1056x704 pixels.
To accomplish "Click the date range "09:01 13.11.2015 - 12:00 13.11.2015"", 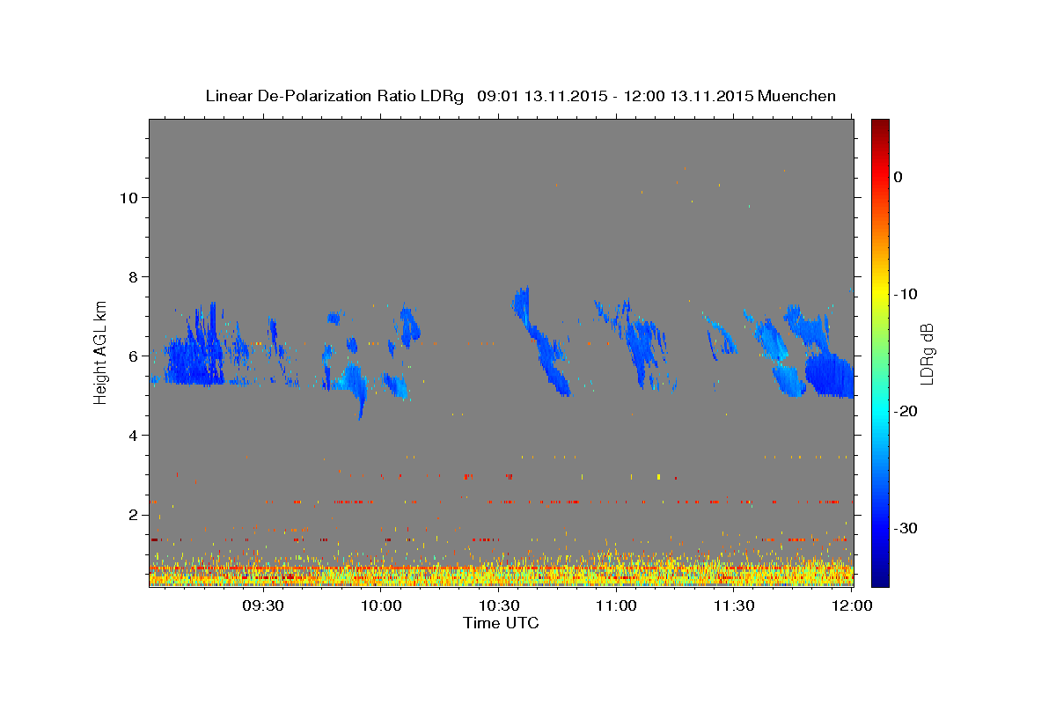I will 616,96.
